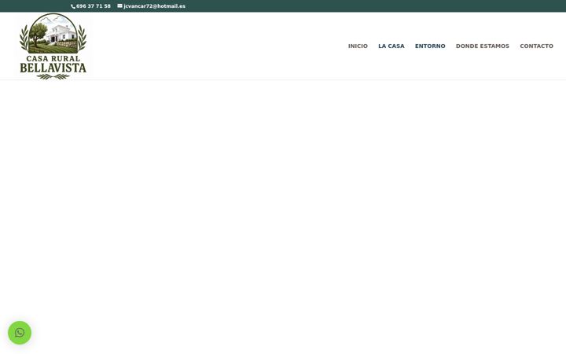Image resolution: width=566 pixels, height=354 pixels.
Task: Call the phone number 696 37 71 58
Action: (93, 6)
